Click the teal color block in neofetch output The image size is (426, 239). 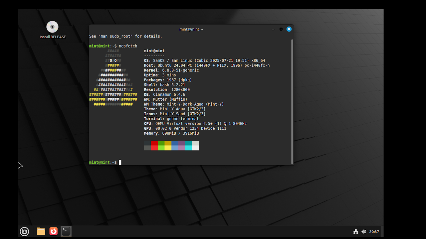tap(188, 143)
